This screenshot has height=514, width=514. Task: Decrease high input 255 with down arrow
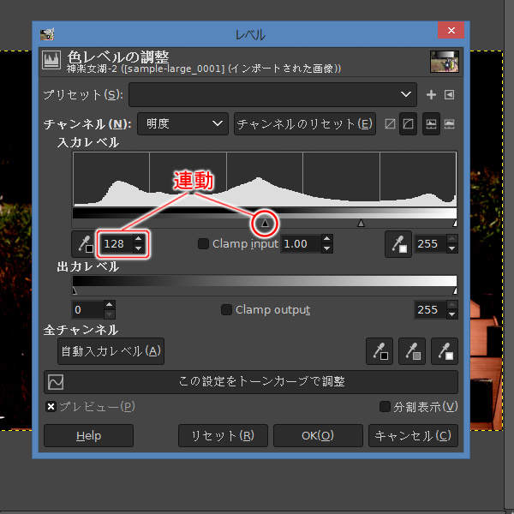click(x=452, y=248)
